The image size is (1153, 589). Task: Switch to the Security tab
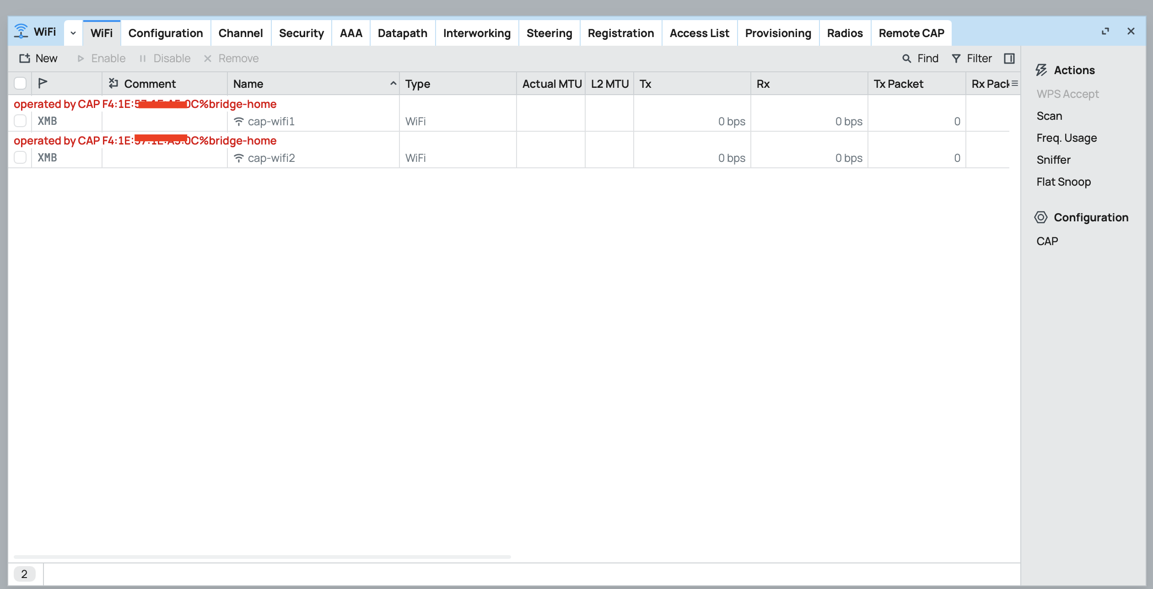point(301,33)
